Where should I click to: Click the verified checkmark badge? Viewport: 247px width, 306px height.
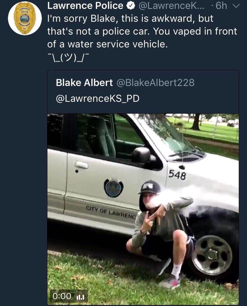131,6
